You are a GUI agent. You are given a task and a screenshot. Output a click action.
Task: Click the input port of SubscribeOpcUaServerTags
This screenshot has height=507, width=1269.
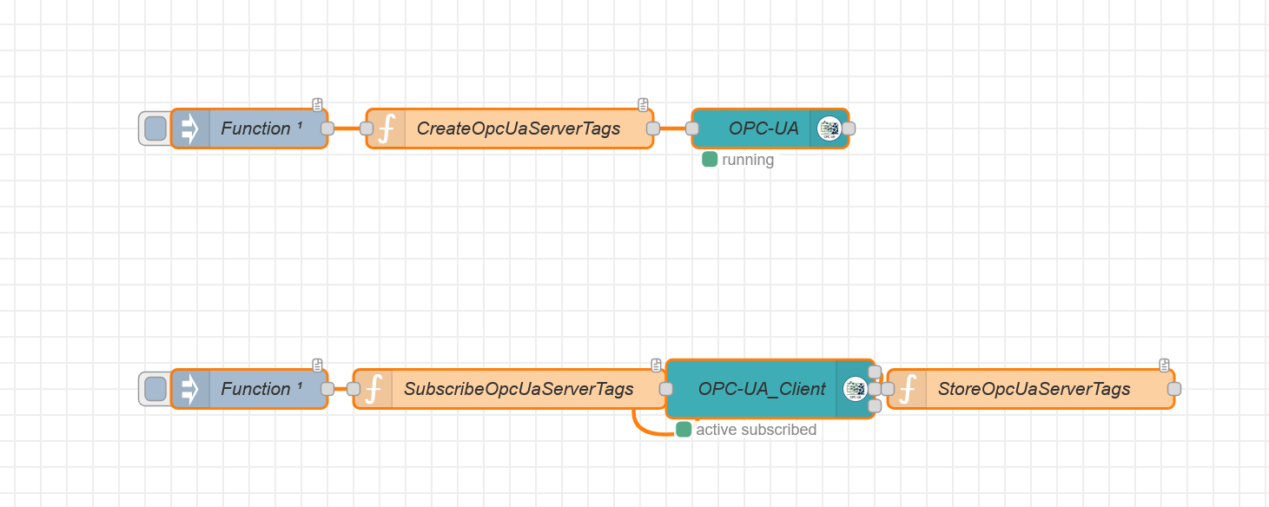pos(354,389)
